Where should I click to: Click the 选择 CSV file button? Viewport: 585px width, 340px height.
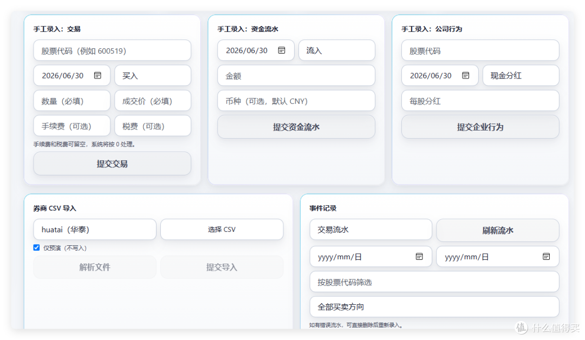222,230
